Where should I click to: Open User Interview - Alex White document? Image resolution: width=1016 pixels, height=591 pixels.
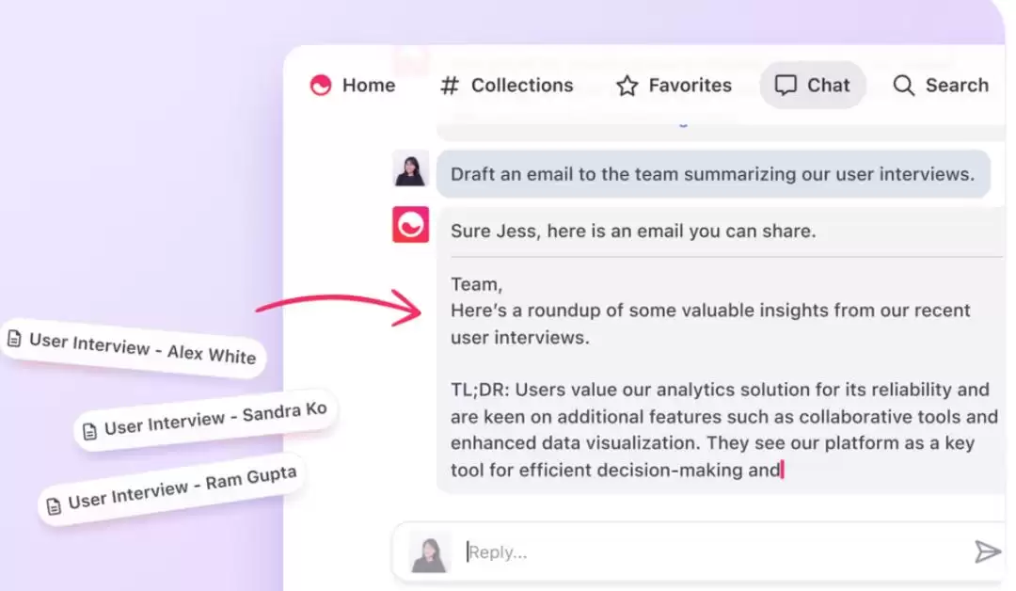tap(133, 346)
